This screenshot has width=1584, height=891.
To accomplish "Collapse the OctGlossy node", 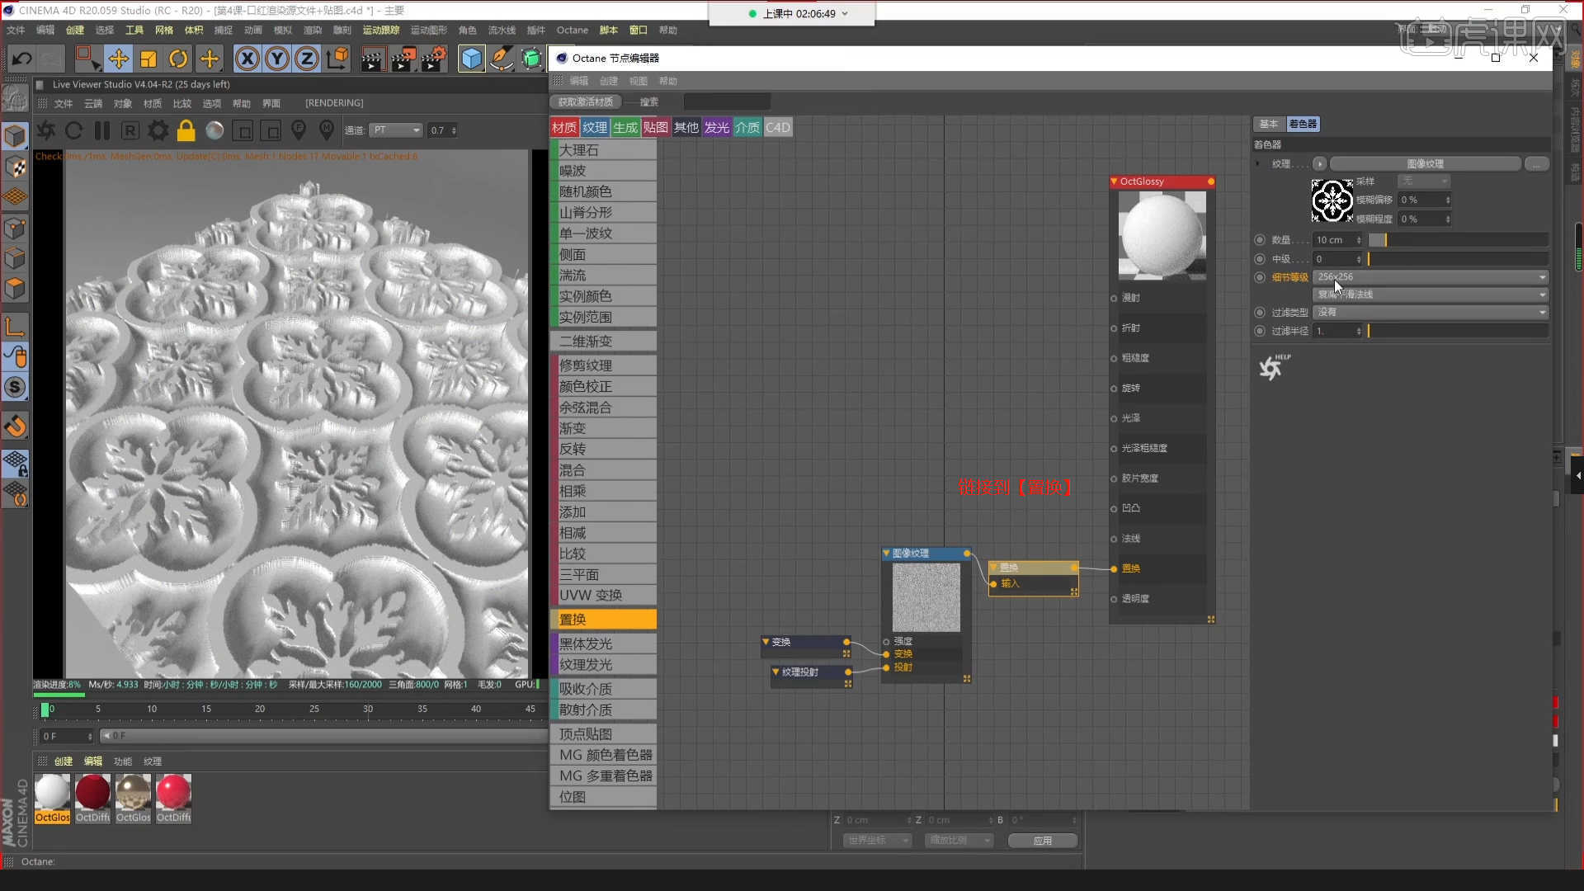I will 1115,181.
